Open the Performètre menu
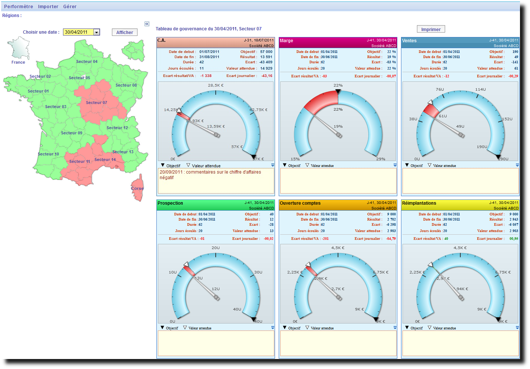This screenshot has height=369, width=530. tap(19, 7)
